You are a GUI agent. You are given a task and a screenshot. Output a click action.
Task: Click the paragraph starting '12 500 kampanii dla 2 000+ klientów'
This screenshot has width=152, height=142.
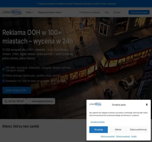[38, 54]
